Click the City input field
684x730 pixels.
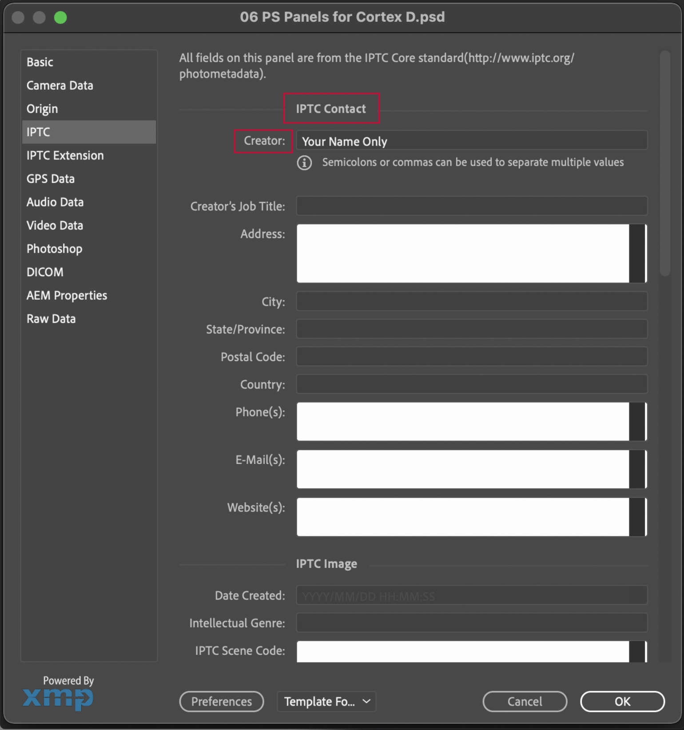click(x=472, y=302)
